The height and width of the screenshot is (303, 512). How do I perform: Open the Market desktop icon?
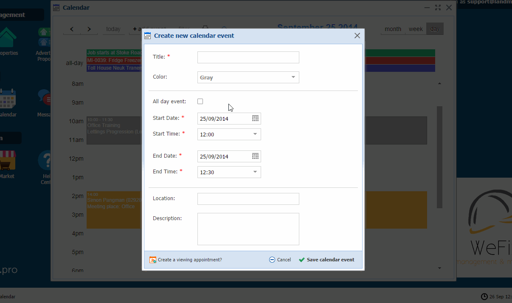pos(7,161)
